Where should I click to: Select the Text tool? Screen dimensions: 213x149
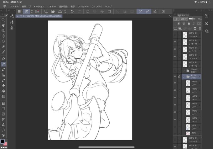[x=3, y=125]
